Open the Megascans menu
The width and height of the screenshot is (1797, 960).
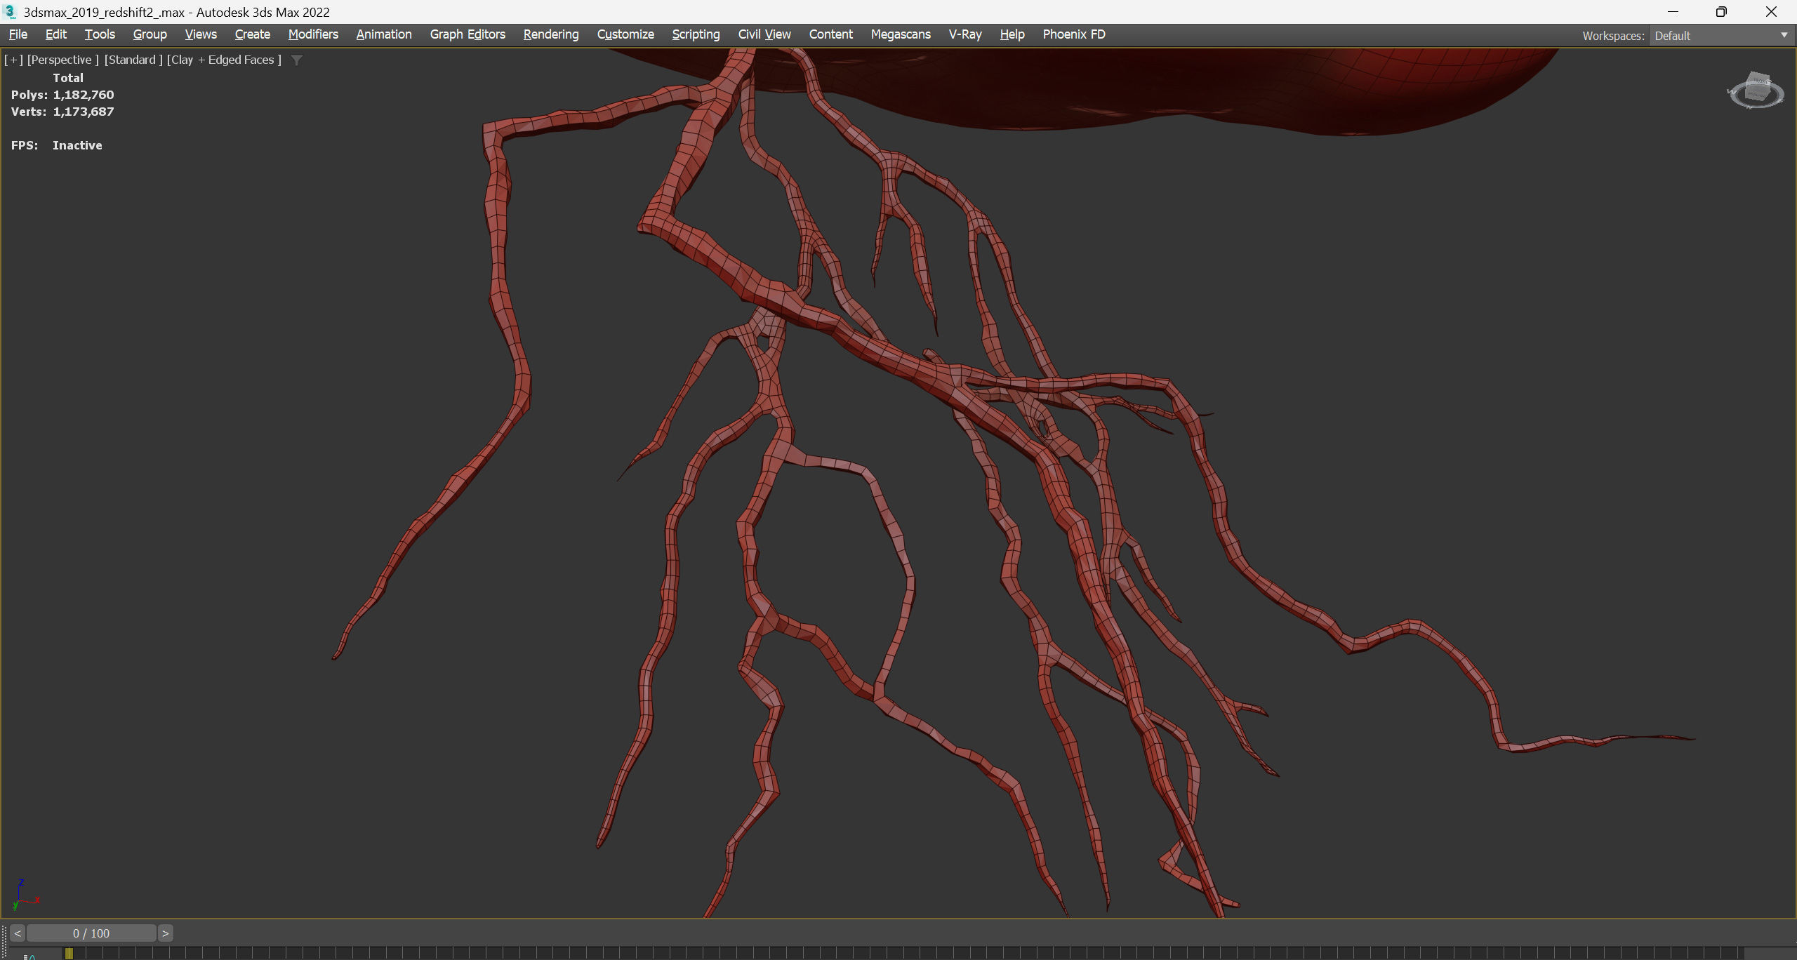900,34
